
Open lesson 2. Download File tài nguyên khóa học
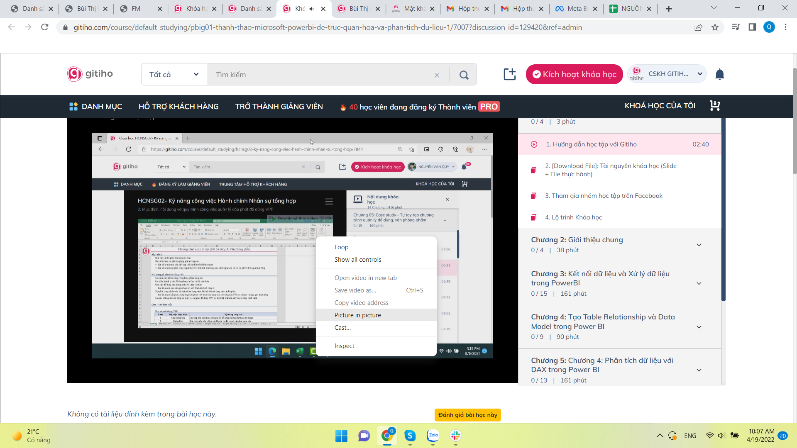619,170
